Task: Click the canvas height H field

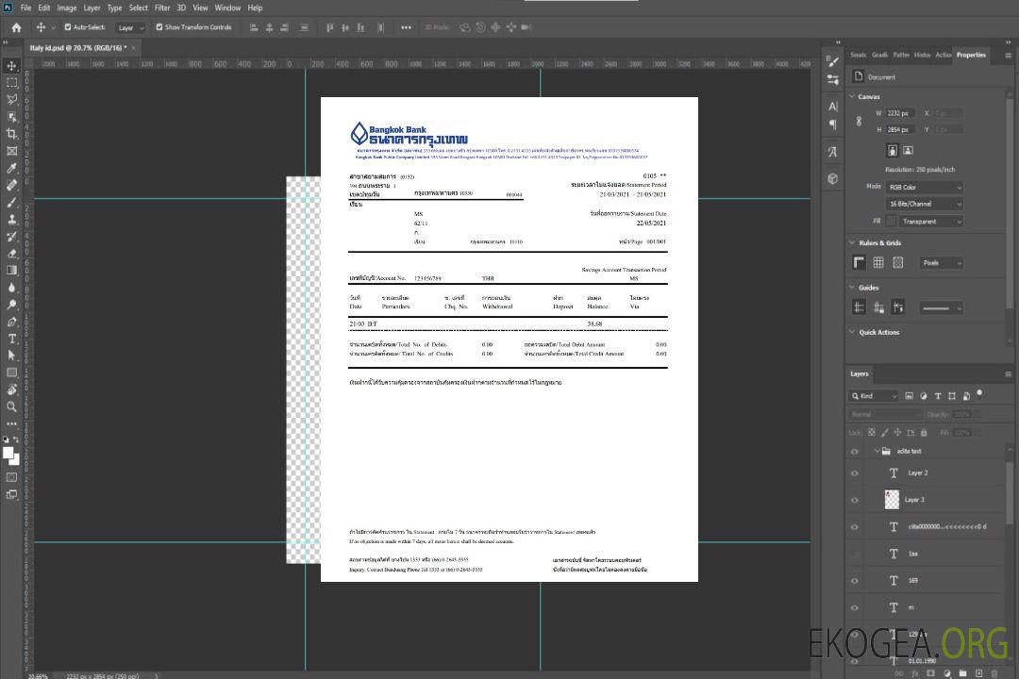Action: coord(900,130)
